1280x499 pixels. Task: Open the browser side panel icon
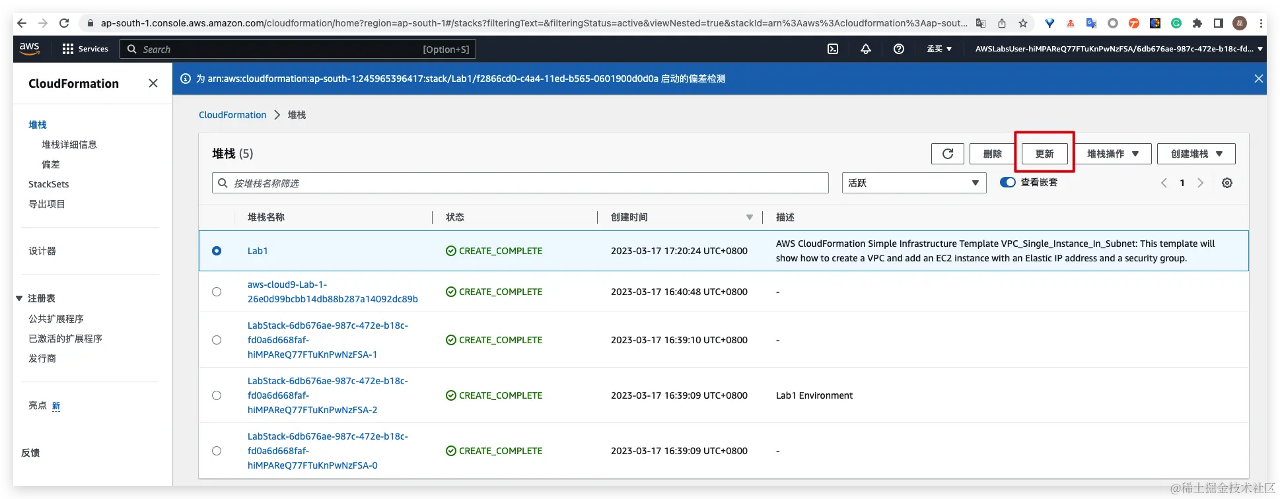click(1219, 23)
